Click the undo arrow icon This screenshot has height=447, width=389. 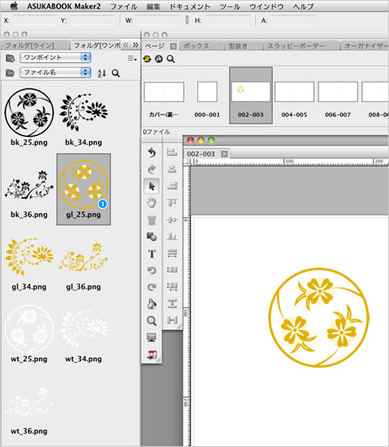(x=152, y=152)
